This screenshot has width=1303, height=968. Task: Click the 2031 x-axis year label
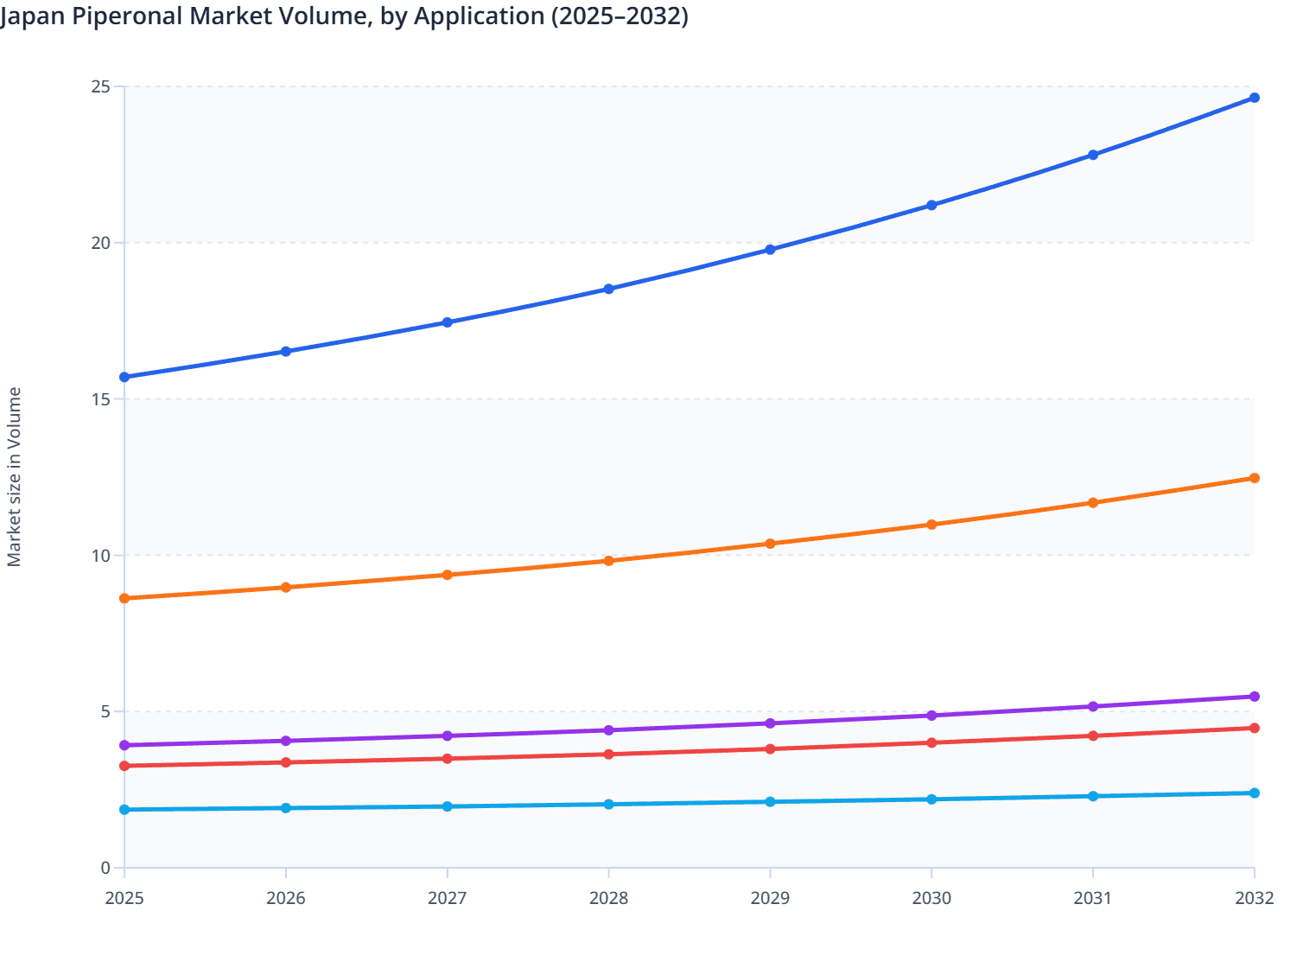click(1093, 899)
